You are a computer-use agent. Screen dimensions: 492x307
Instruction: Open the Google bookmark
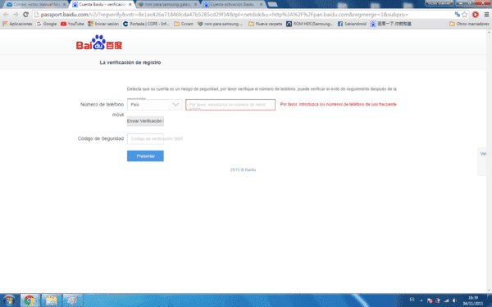point(47,24)
